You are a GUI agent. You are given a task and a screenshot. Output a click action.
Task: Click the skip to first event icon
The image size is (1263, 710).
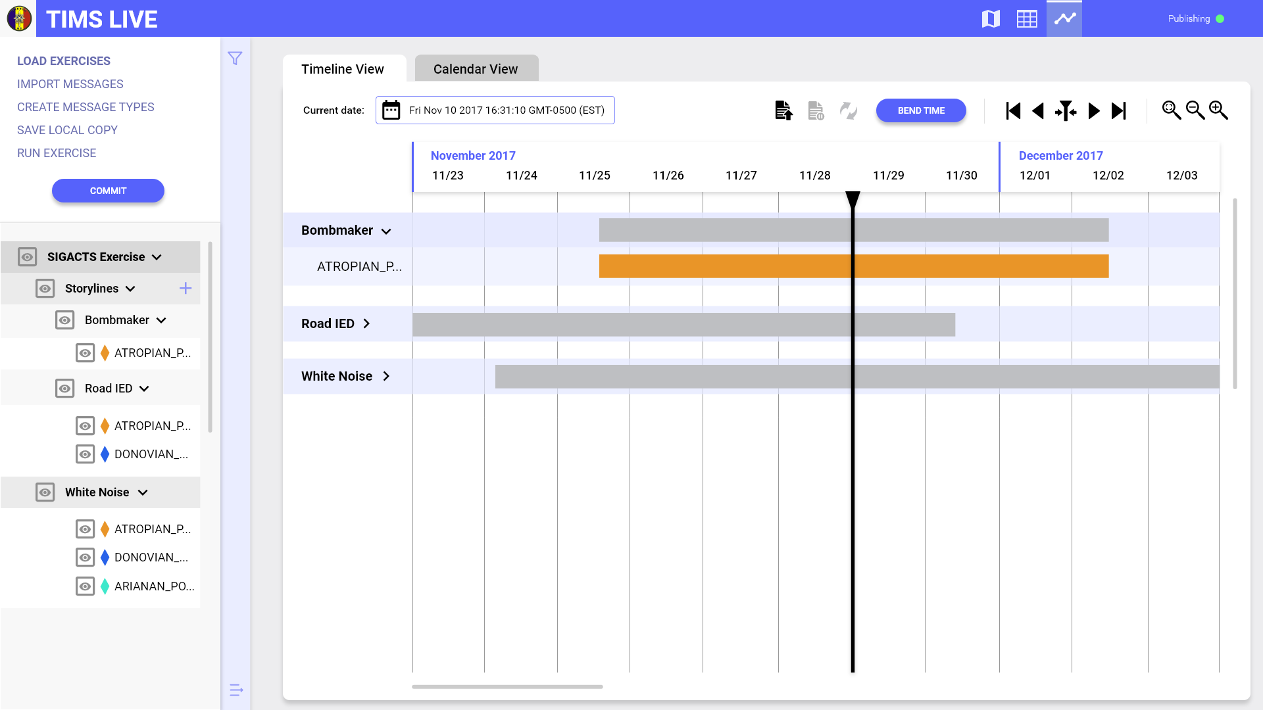click(1012, 110)
